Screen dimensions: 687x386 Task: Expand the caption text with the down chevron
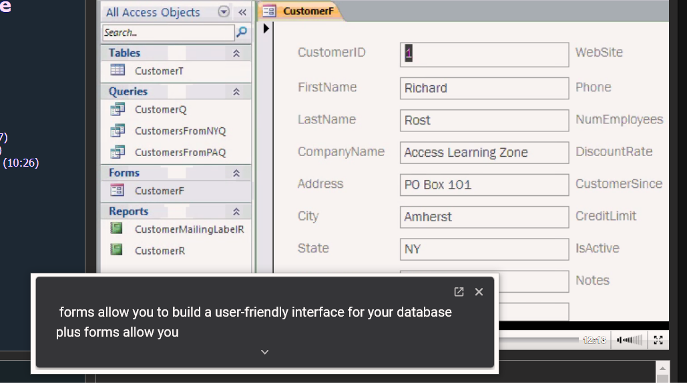264,351
